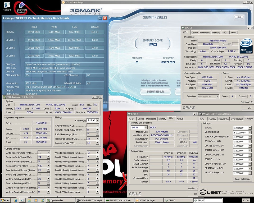Click Apply Selection in EVGA E-LEET
This screenshot has width=254, height=203.
click(242, 179)
